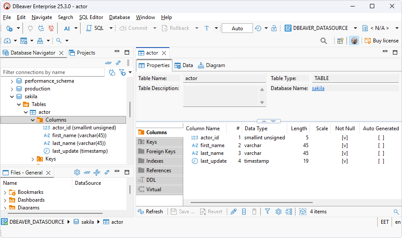Screen dimensions: 402x238
Task: Click the horizontal scrollbar under columns table
Action: point(252,203)
